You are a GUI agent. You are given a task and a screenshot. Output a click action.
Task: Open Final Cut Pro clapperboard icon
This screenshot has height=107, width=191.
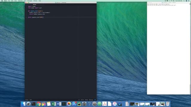tap(44, 104)
